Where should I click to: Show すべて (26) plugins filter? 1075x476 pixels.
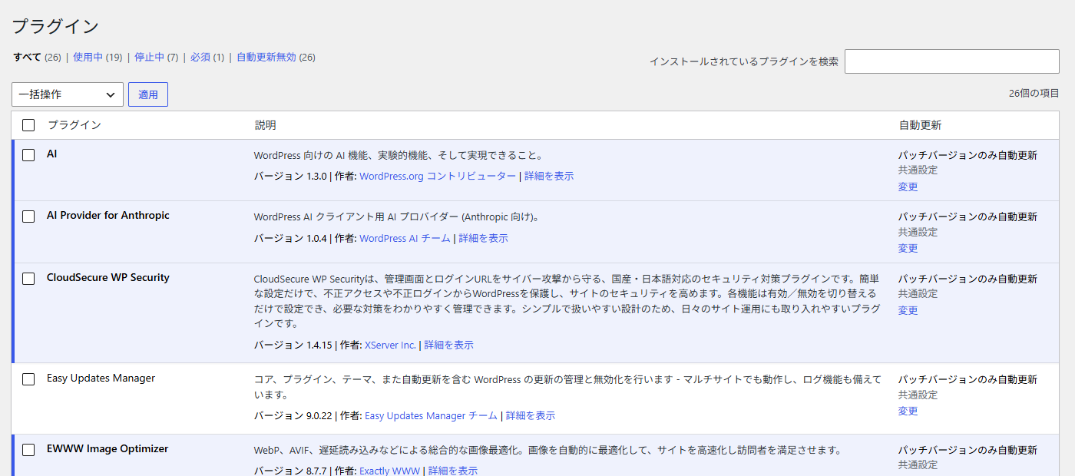point(37,57)
